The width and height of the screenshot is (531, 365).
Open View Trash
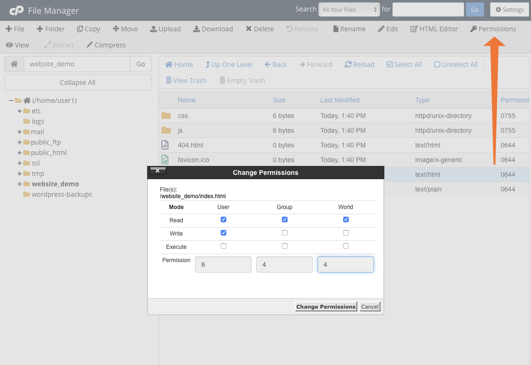tap(186, 81)
